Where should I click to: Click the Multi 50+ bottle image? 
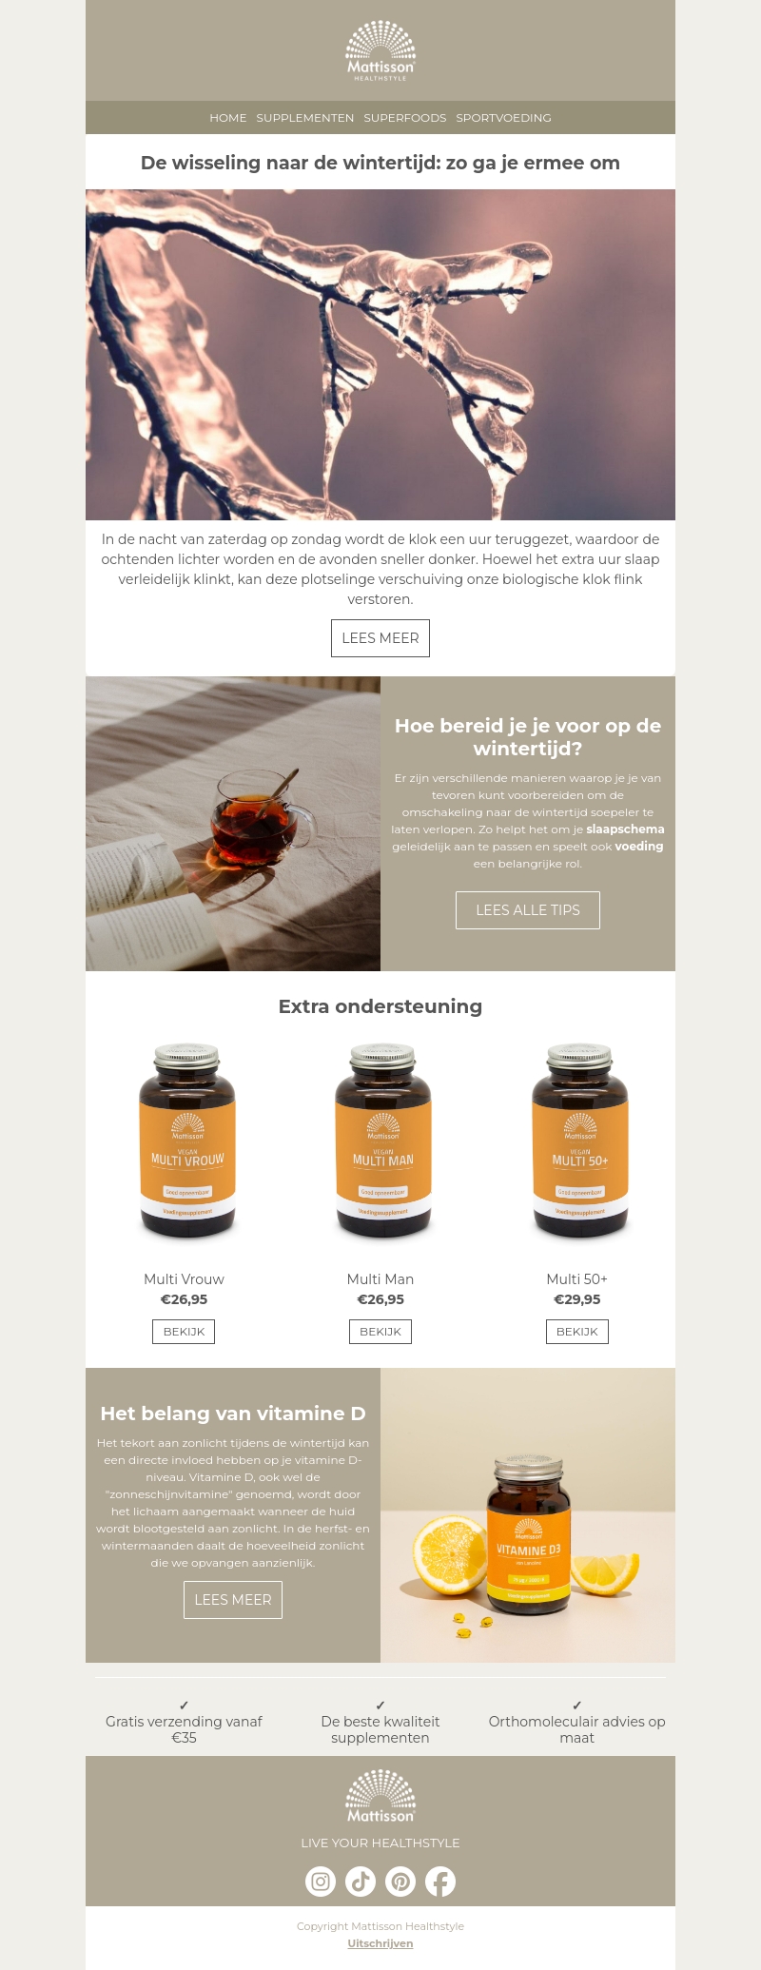click(579, 1141)
